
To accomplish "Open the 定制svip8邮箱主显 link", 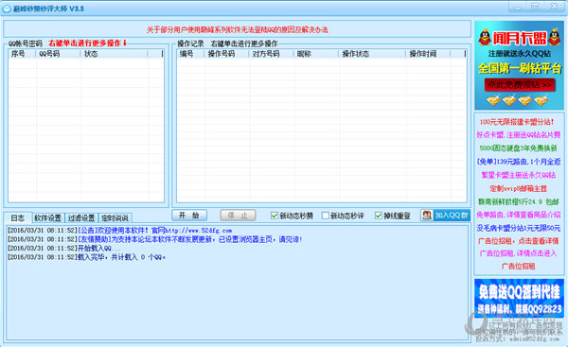I will [x=519, y=188].
